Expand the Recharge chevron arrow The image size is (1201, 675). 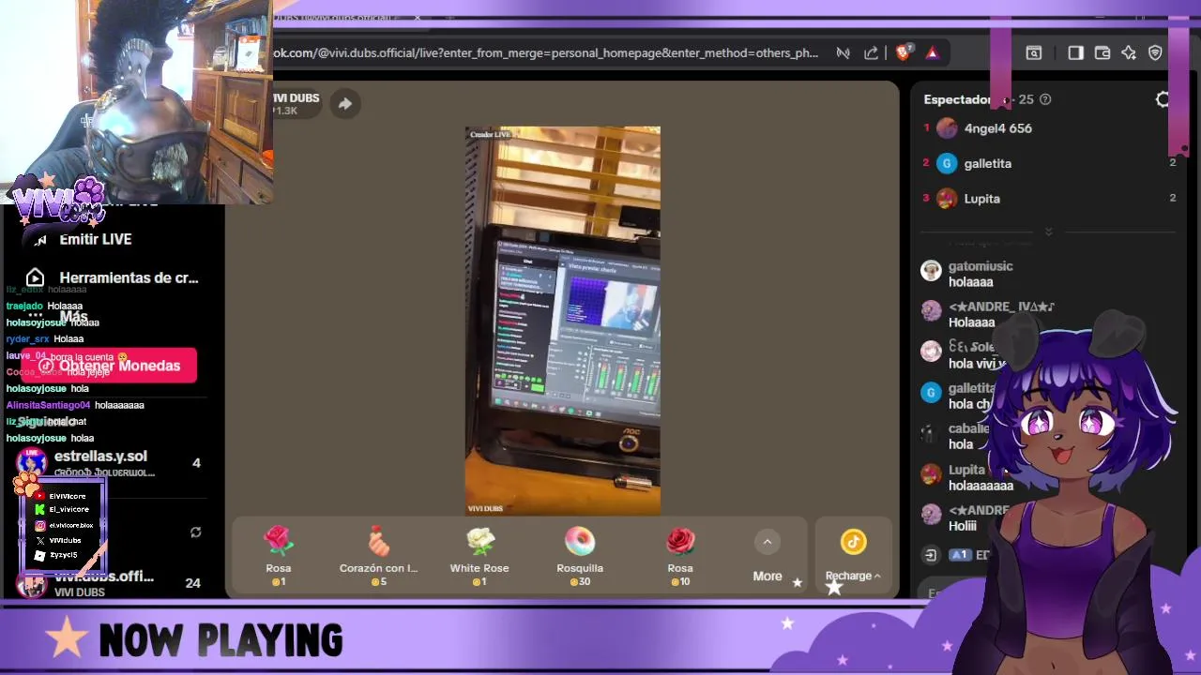[877, 576]
